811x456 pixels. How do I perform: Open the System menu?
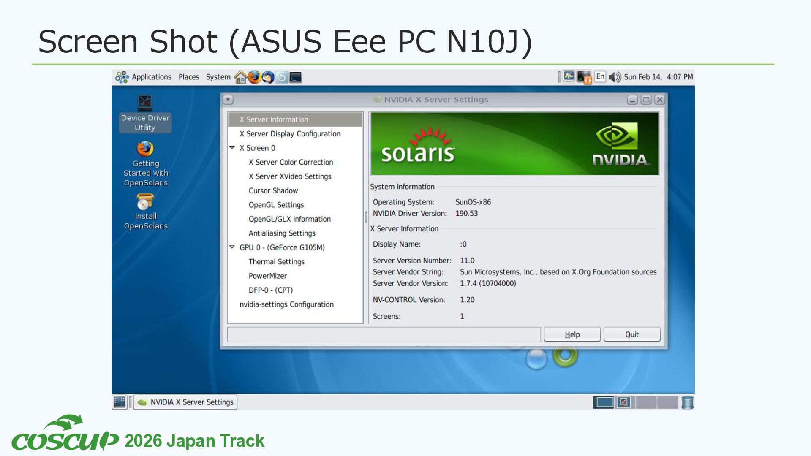tap(218, 77)
